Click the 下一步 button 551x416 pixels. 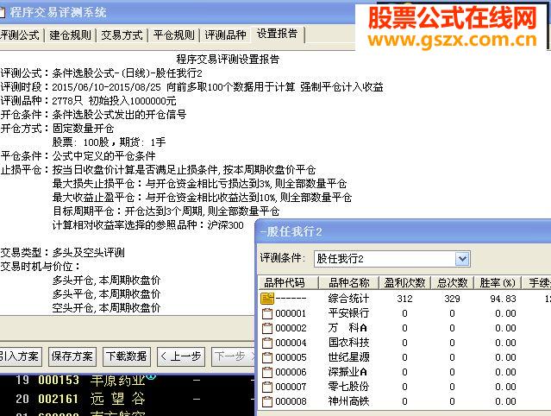[234, 356]
